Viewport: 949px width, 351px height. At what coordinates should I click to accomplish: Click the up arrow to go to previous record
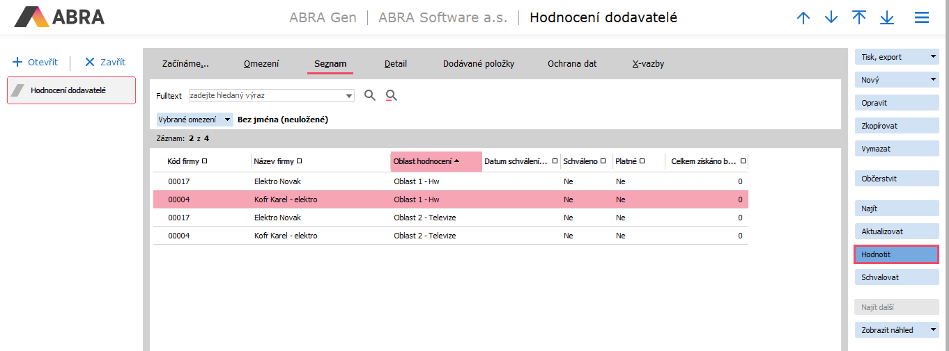click(x=803, y=18)
